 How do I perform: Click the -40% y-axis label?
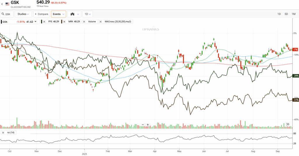coord(296,120)
